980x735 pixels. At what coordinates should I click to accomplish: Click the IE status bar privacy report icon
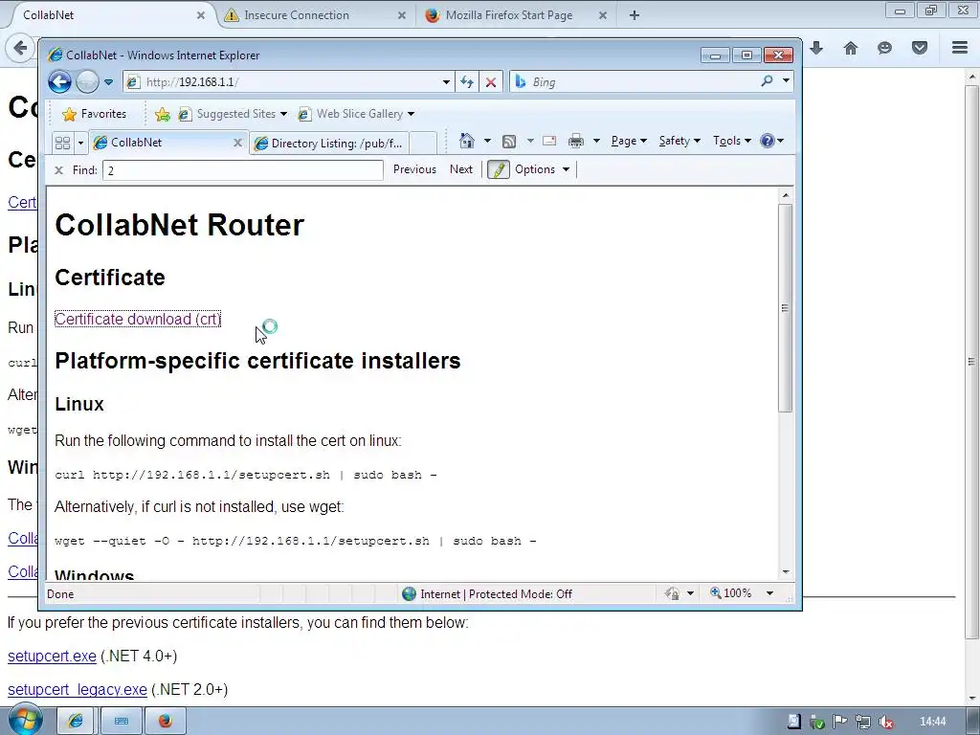(672, 593)
